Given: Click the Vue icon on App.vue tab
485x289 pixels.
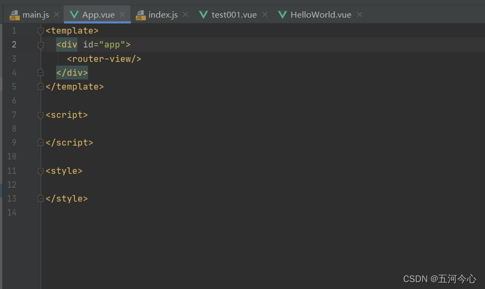Looking at the screenshot, I should [74, 14].
